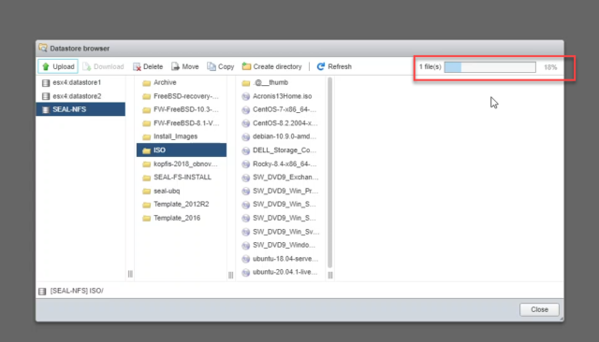The width and height of the screenshot is (599, 342).
Task: Click the datastore icon beside the path
Action: click(42, 292)
